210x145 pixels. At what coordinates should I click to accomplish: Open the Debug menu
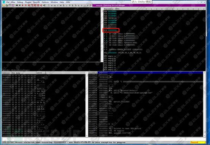(20, 2)
